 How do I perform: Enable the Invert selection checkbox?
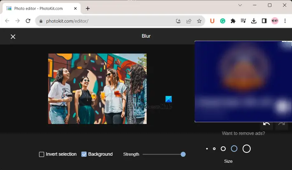[x=42, y=155]
